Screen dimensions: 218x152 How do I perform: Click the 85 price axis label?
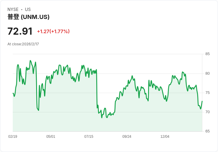[207, 54]
